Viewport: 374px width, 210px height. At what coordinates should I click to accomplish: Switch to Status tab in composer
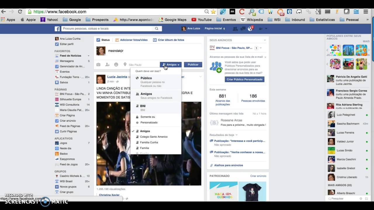coord(103,40)
